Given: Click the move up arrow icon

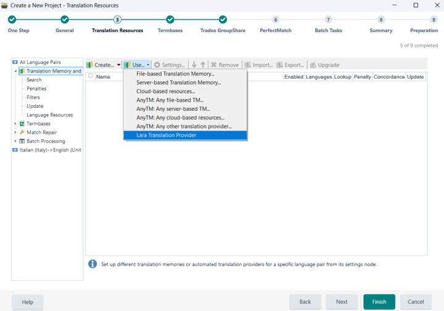Looking at the screenshot, I should (x=203, y=65).
